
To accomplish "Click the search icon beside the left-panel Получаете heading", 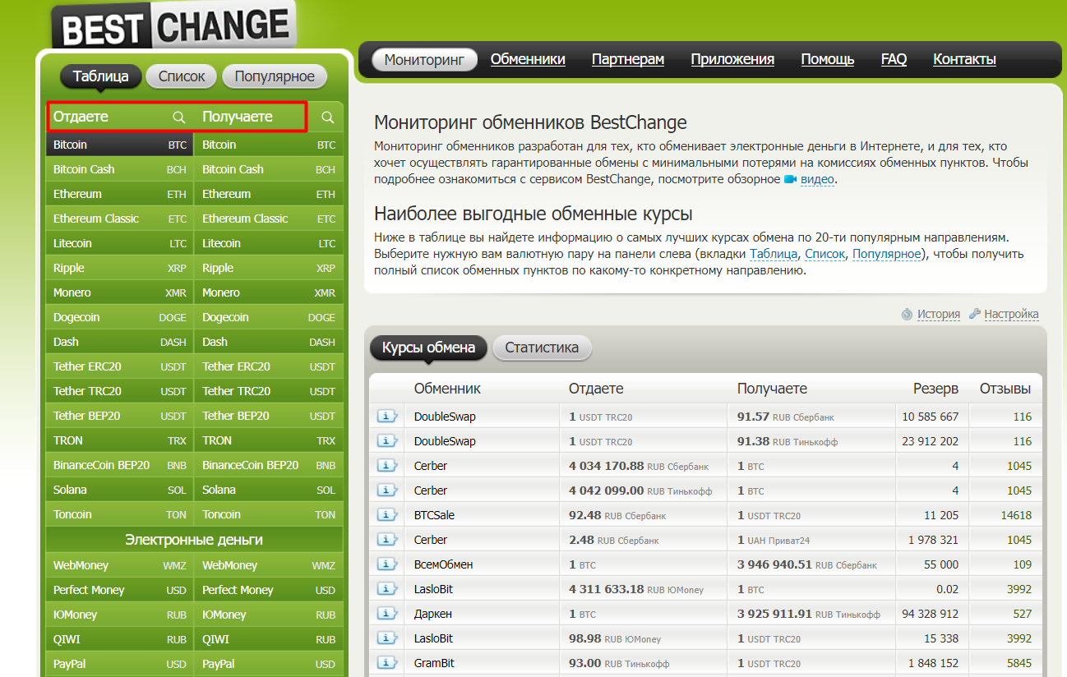I will (328, 117).
